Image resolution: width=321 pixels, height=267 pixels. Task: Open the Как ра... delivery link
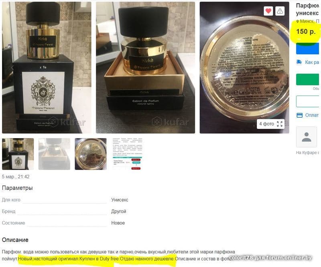click(312, 62)
